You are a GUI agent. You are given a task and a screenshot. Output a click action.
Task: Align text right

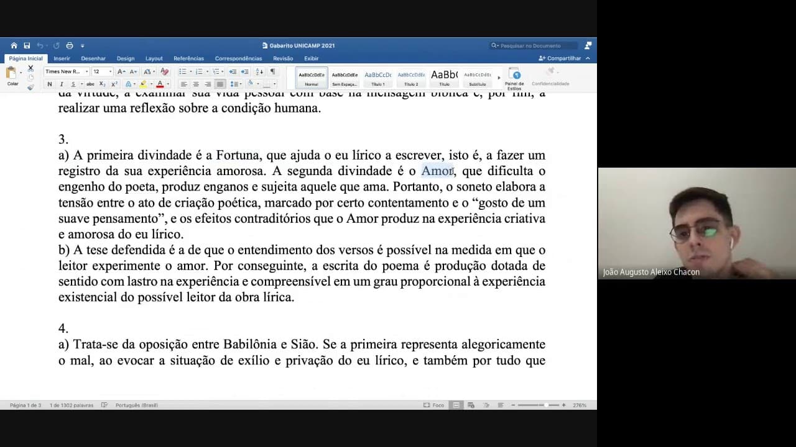coord(208,84)
